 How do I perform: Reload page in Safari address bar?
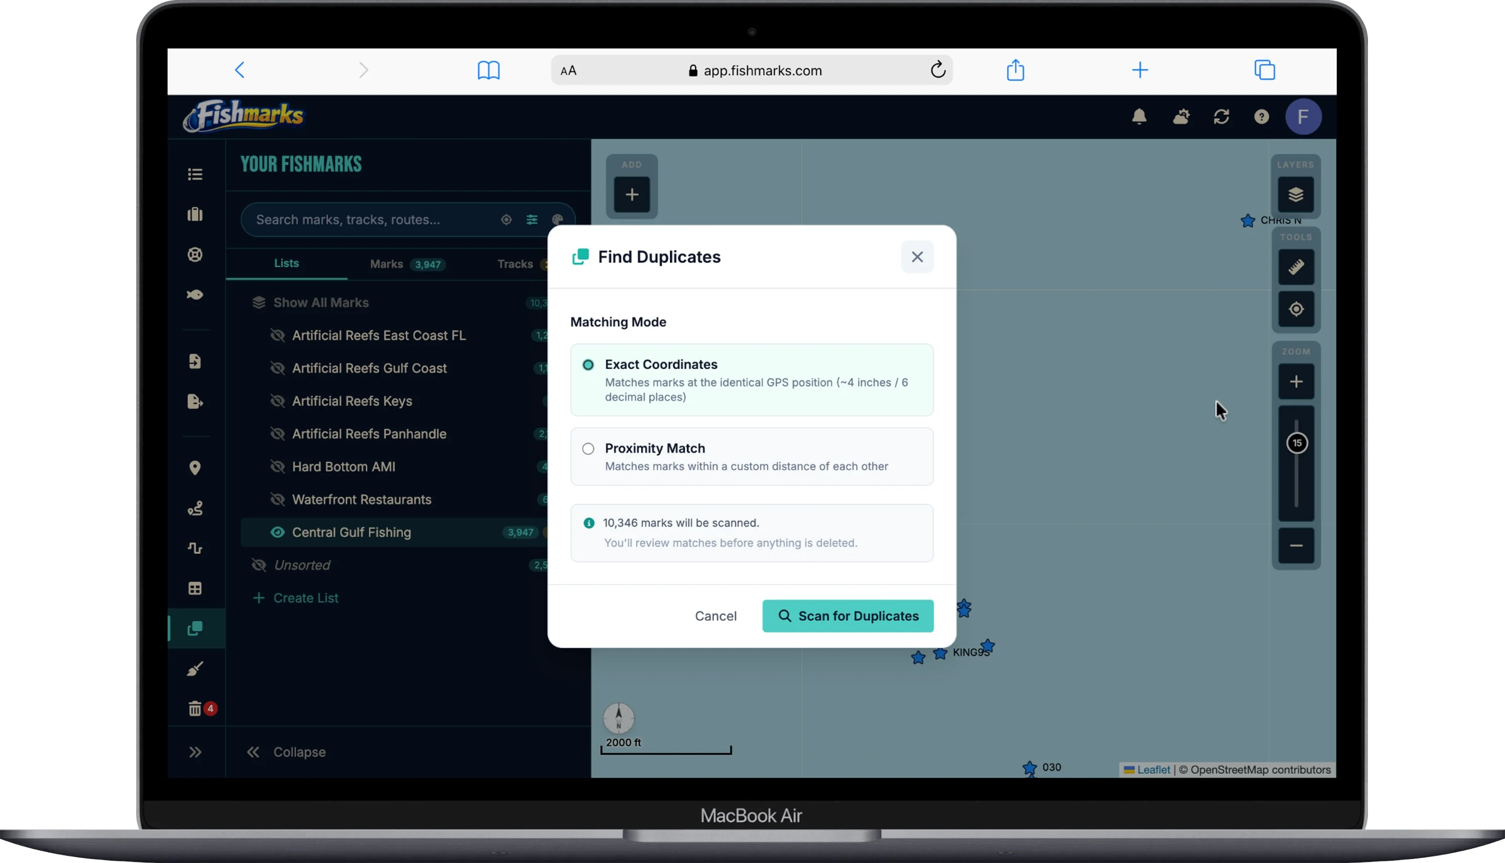pyautogui.click(x=937, y=69)
